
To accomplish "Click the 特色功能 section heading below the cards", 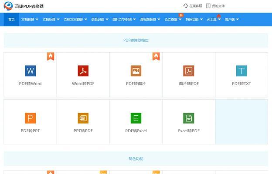I will (x=136, y=159).
